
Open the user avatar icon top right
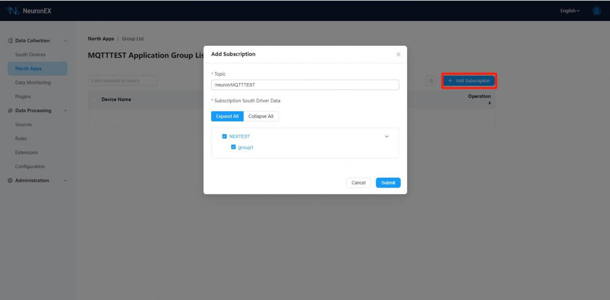(x=596, y=10)
